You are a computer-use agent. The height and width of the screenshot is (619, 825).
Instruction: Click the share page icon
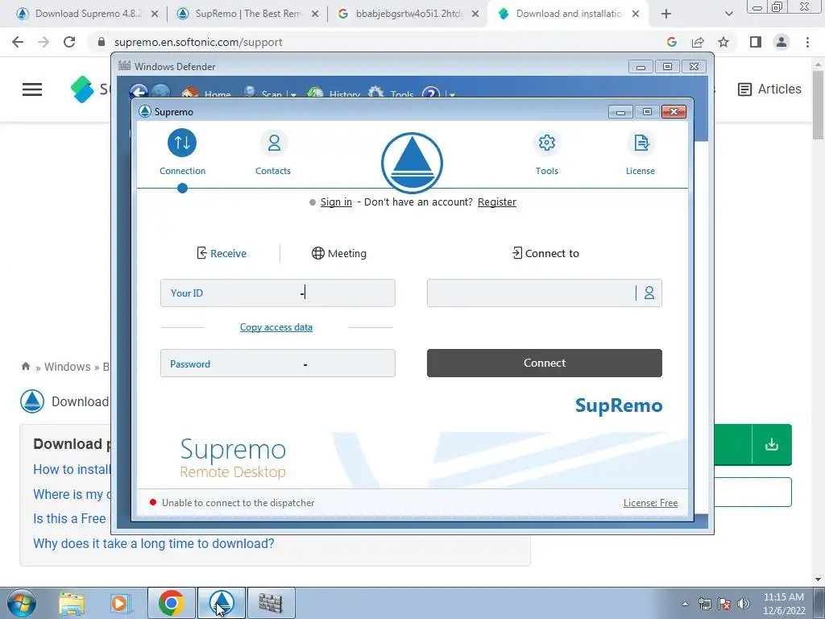click(698, 42)
